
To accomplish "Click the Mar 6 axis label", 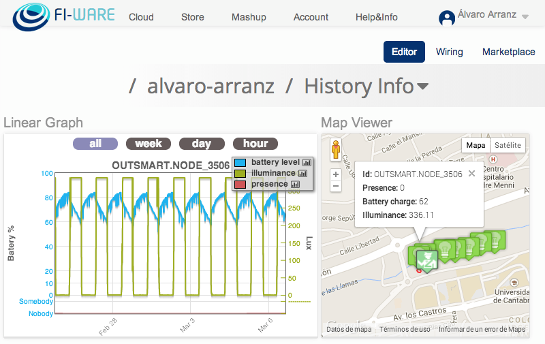I will (265, 325).
